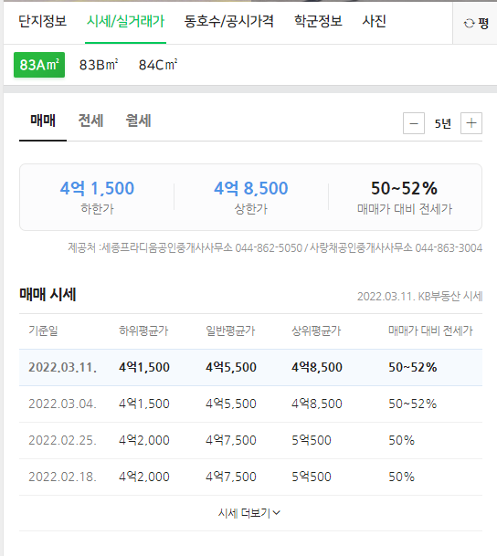The image size is (497, 556).
Task: Increase the period with plus button
Action: click(x=471, y=123)
